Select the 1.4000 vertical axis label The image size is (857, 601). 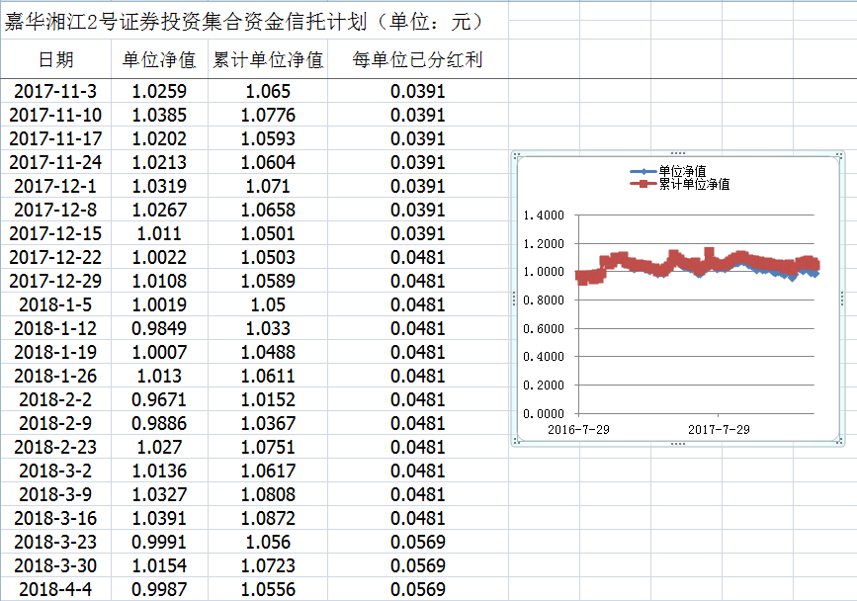[x=544, y=215]
